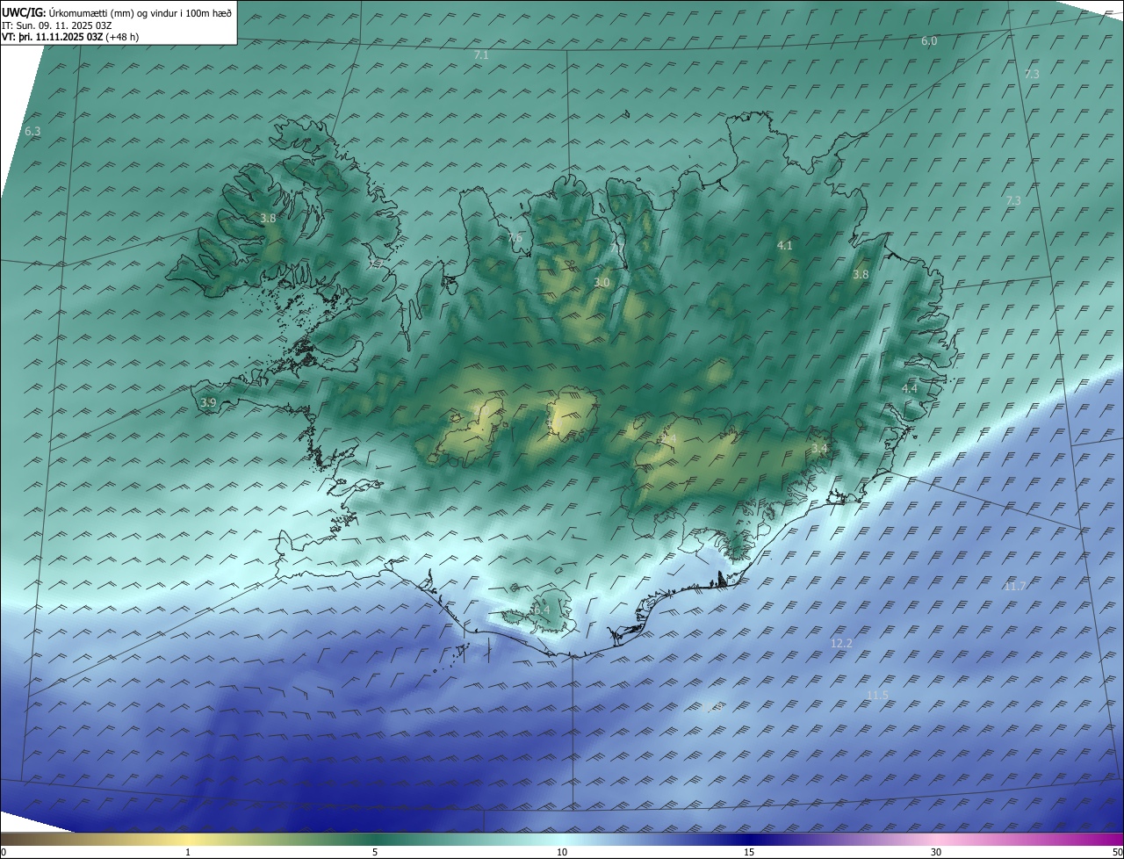Screen dimensions: 1124x859
Task: Click the 5 label on the color scale
Action: coord(375,853)
